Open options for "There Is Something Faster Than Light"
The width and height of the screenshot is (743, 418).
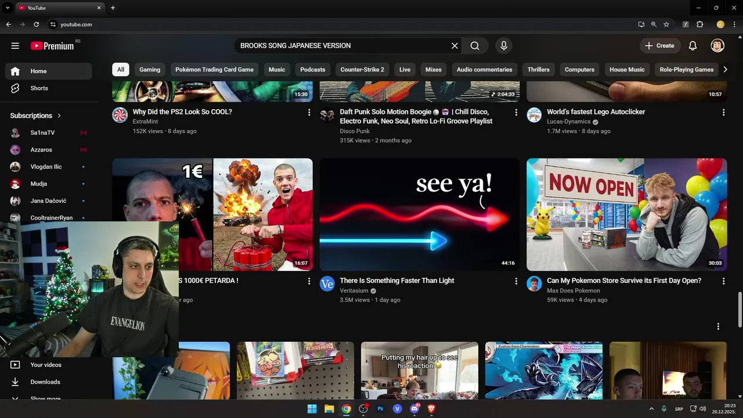tap(516, 282)
